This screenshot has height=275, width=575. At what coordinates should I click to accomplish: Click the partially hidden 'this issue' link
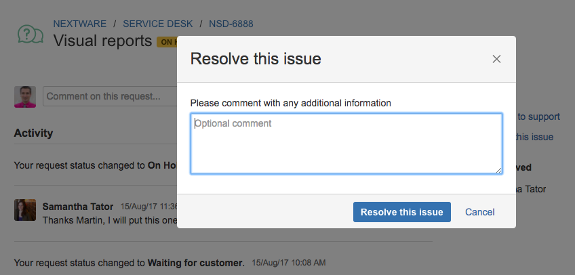(534, 137)
